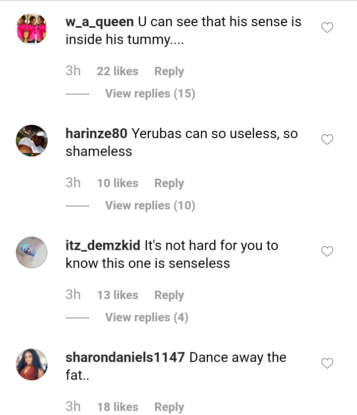The width and height of the screenshot is (357, 415).
Task: Go to harinze80's username link
Action: [97, 134]
